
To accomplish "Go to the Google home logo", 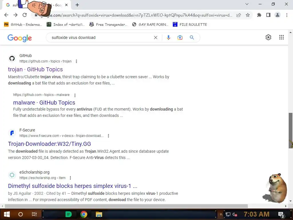I will pos(20,38).
